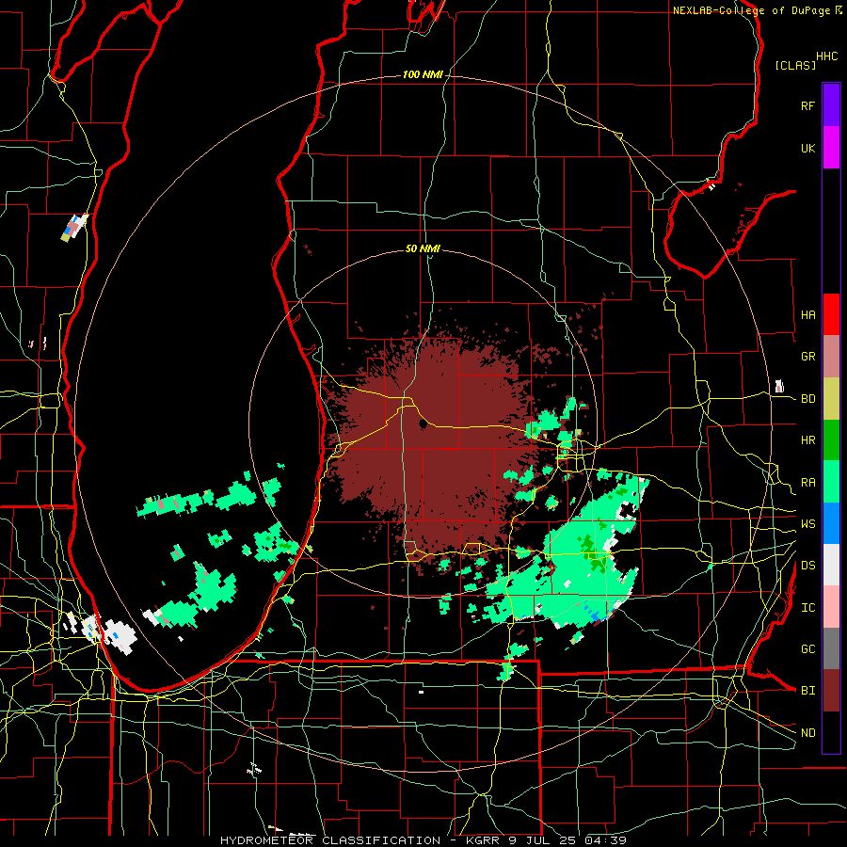This screenshot has height=847, width=847.
Task: Click the [CLAS] units label
Action: tap(795, 65)
